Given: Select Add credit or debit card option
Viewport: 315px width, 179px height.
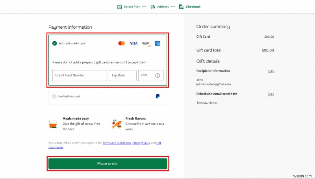Looking at the screenshot, I should (54, 43).
